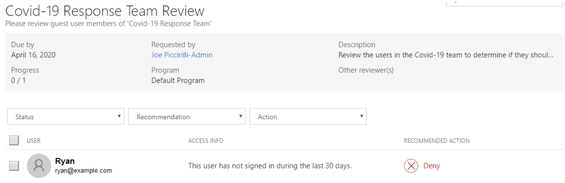
Task: Toggle the select-all checkbox beside USER header
Action: (x=14, y=140)
